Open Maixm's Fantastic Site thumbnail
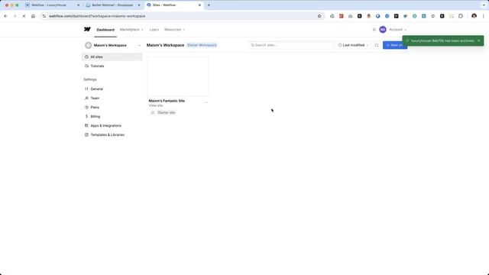The height and width of the screenshot is (275, 489). click(x=178, y=76)
